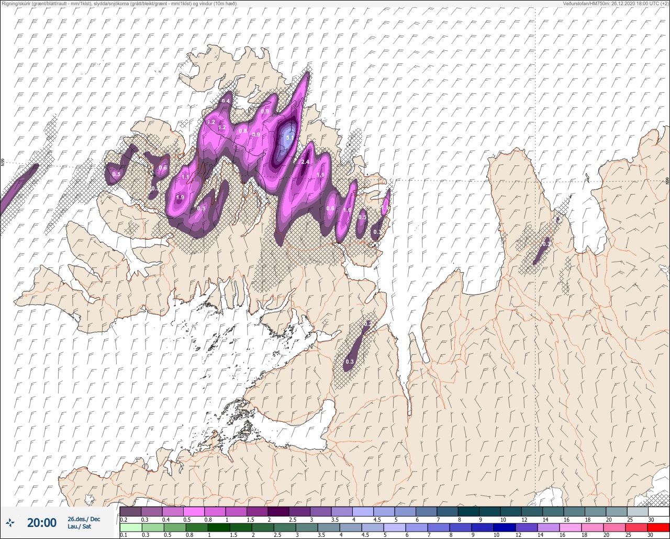The width and height of the screenshot is (670, 539).
Task: Click the N99 label on the right map edge
Action: pyautogui.click(x=667, y=181)
